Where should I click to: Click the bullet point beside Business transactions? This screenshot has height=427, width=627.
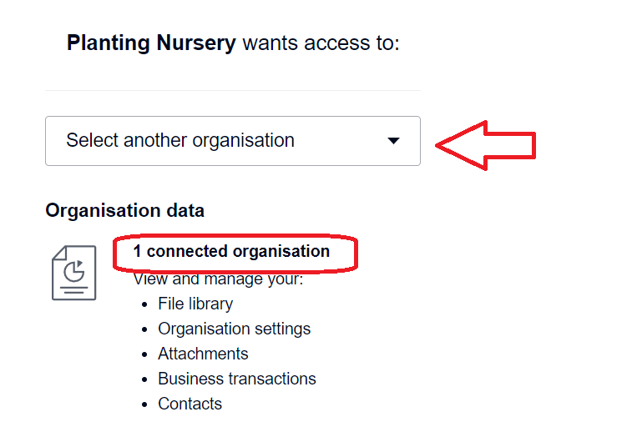point(145,379)
